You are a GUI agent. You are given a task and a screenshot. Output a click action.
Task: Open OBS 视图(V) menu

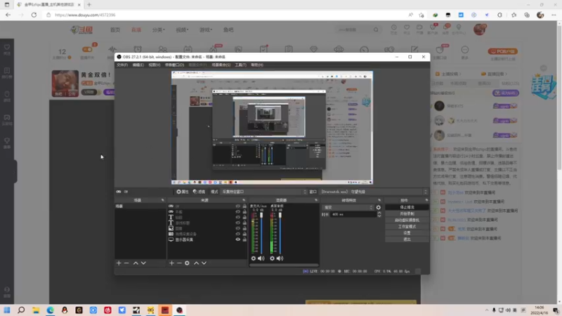[154, 65]
